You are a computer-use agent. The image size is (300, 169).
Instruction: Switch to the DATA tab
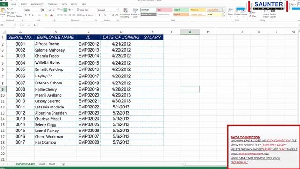coord(64,4)
